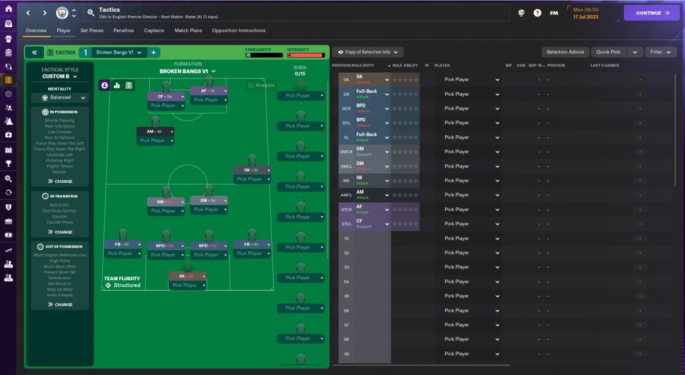Open the Finances money icon in sidebar

8,235
